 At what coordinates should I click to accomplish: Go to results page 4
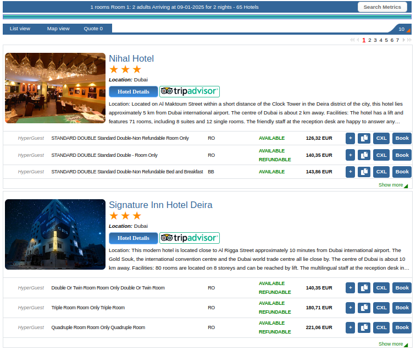[381, 40]
